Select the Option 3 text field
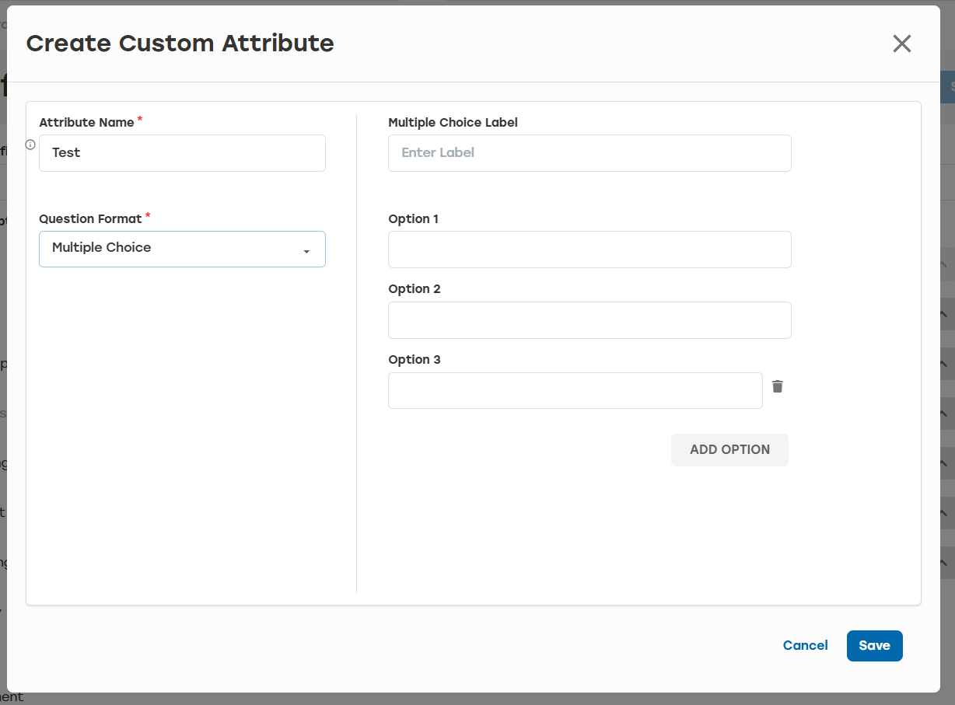The height and width of the screenshot is (705, 955). (x=575, y=390)
